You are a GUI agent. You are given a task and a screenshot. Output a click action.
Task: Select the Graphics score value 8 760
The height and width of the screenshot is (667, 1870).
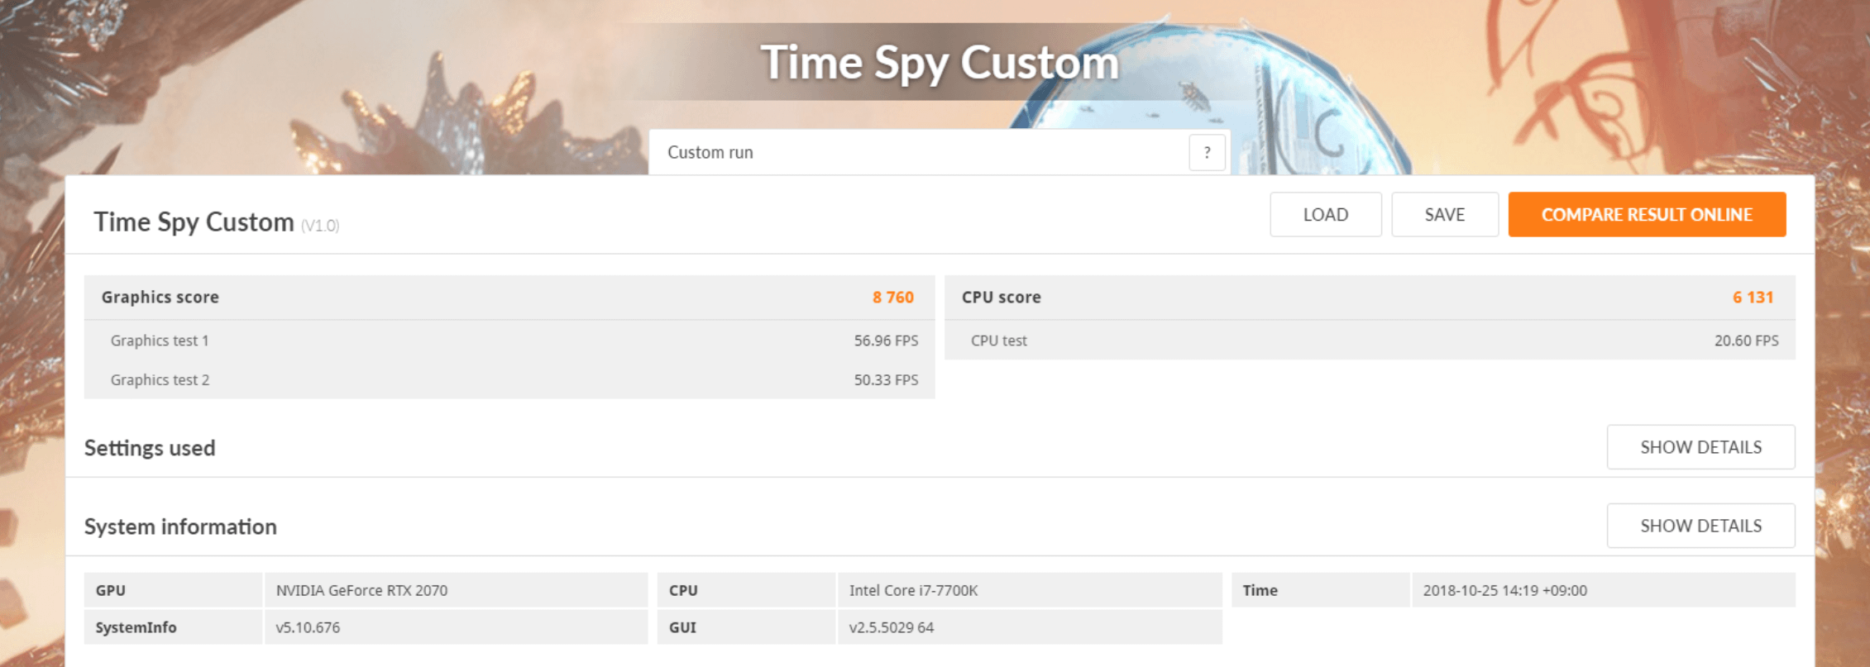892,298
